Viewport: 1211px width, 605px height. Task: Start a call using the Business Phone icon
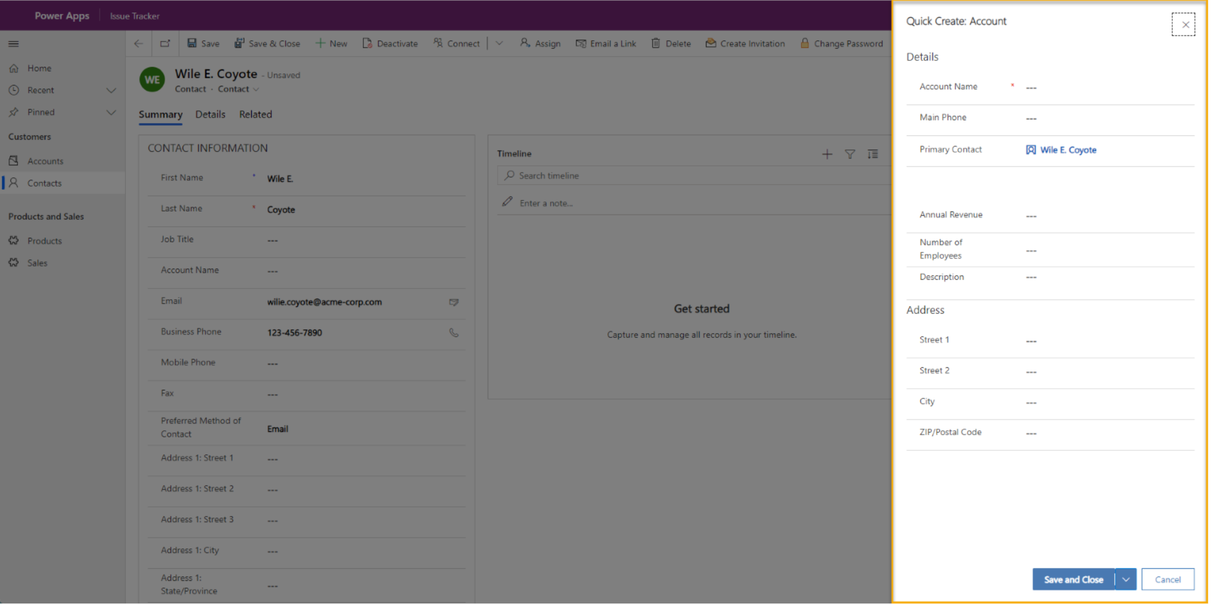pos(453,332)
